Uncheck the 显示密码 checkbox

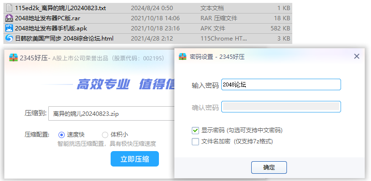(x=195, y=130)
